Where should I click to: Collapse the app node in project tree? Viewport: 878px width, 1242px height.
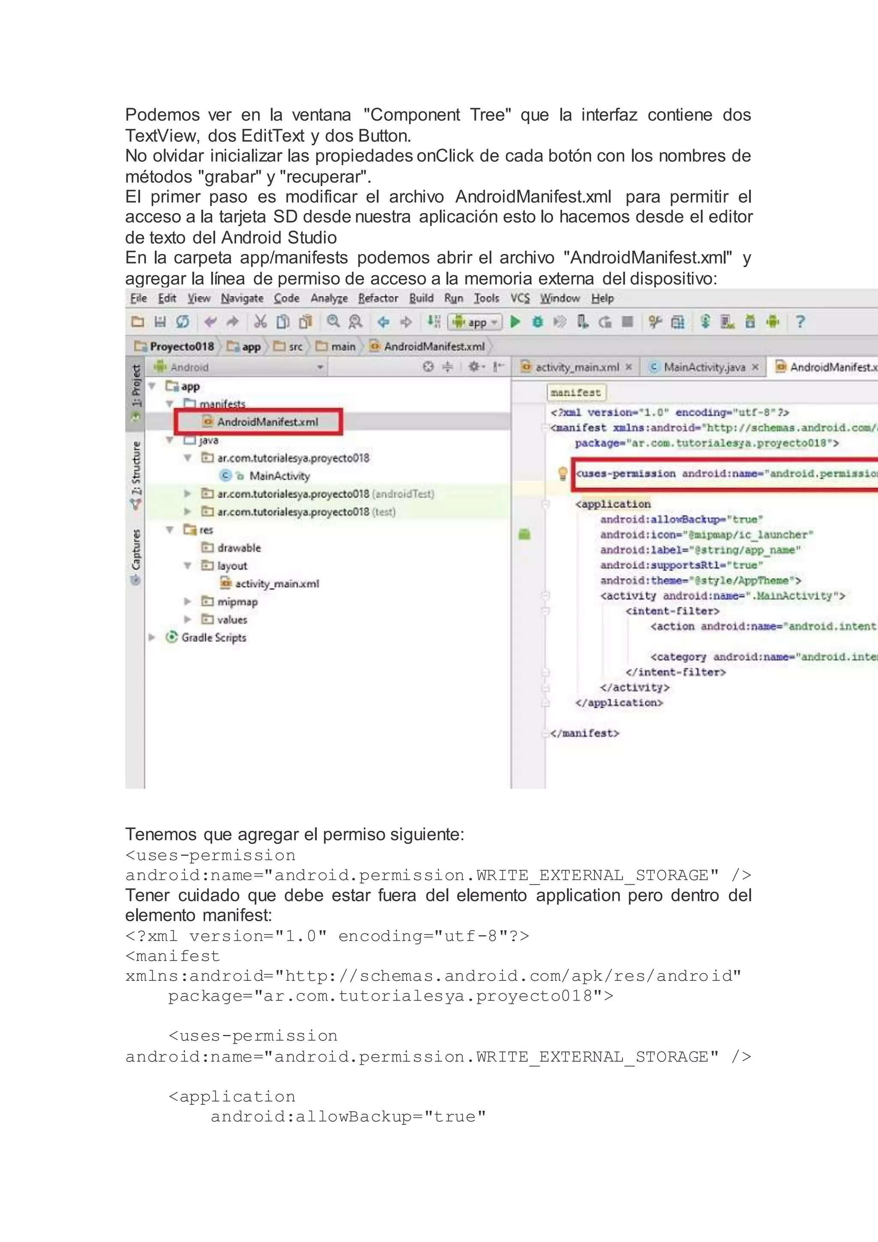(153, 386)
